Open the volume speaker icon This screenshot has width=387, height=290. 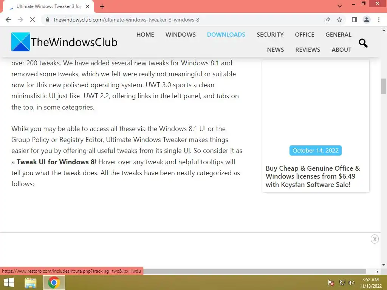coord(351,282)
